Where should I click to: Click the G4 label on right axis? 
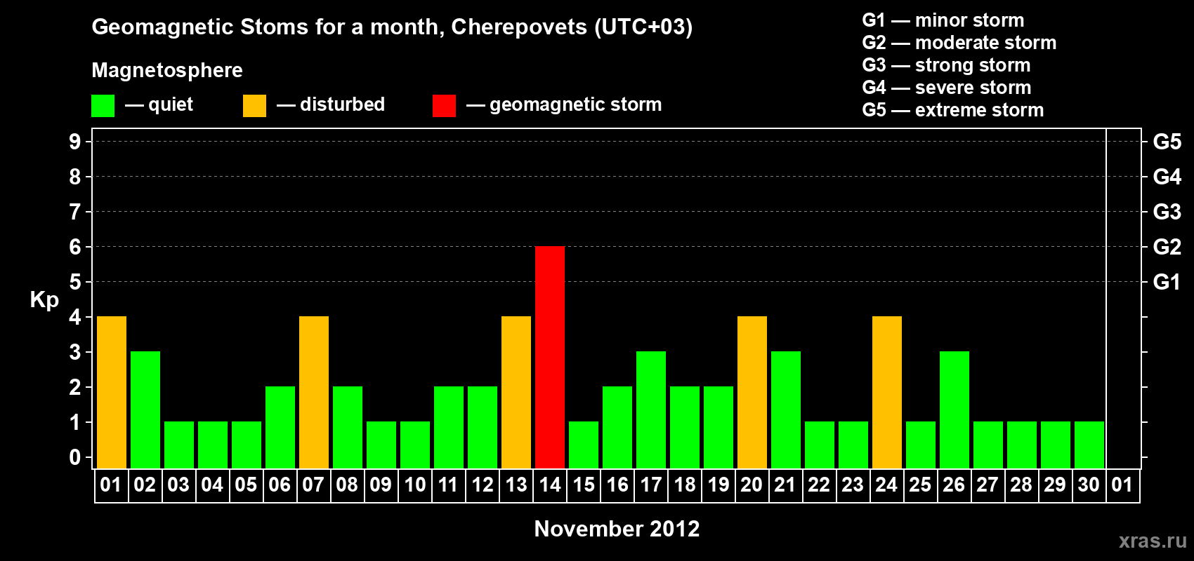(1167, 177)
